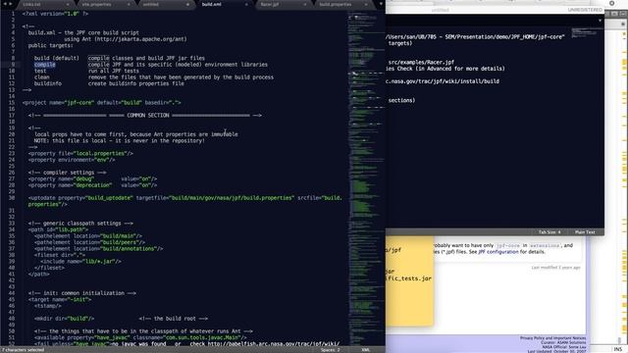Click the highlighted word compile on line 9
The width and height of the screenshot is (628, 353).
(x=45, y=65)
